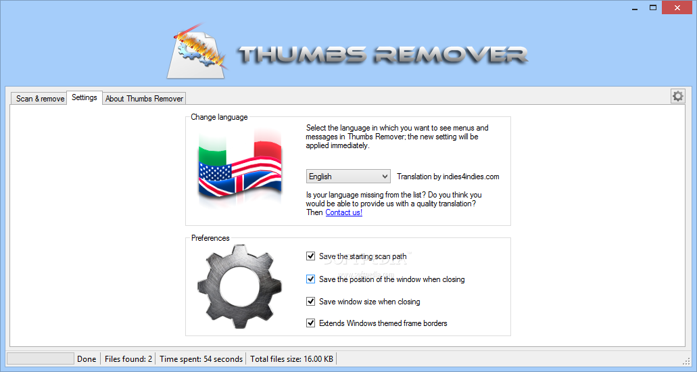The height and width of the screenshot is (372, 697).
Task: Disable Extends Windows themed frame borders
Action: tap(311, 323)
